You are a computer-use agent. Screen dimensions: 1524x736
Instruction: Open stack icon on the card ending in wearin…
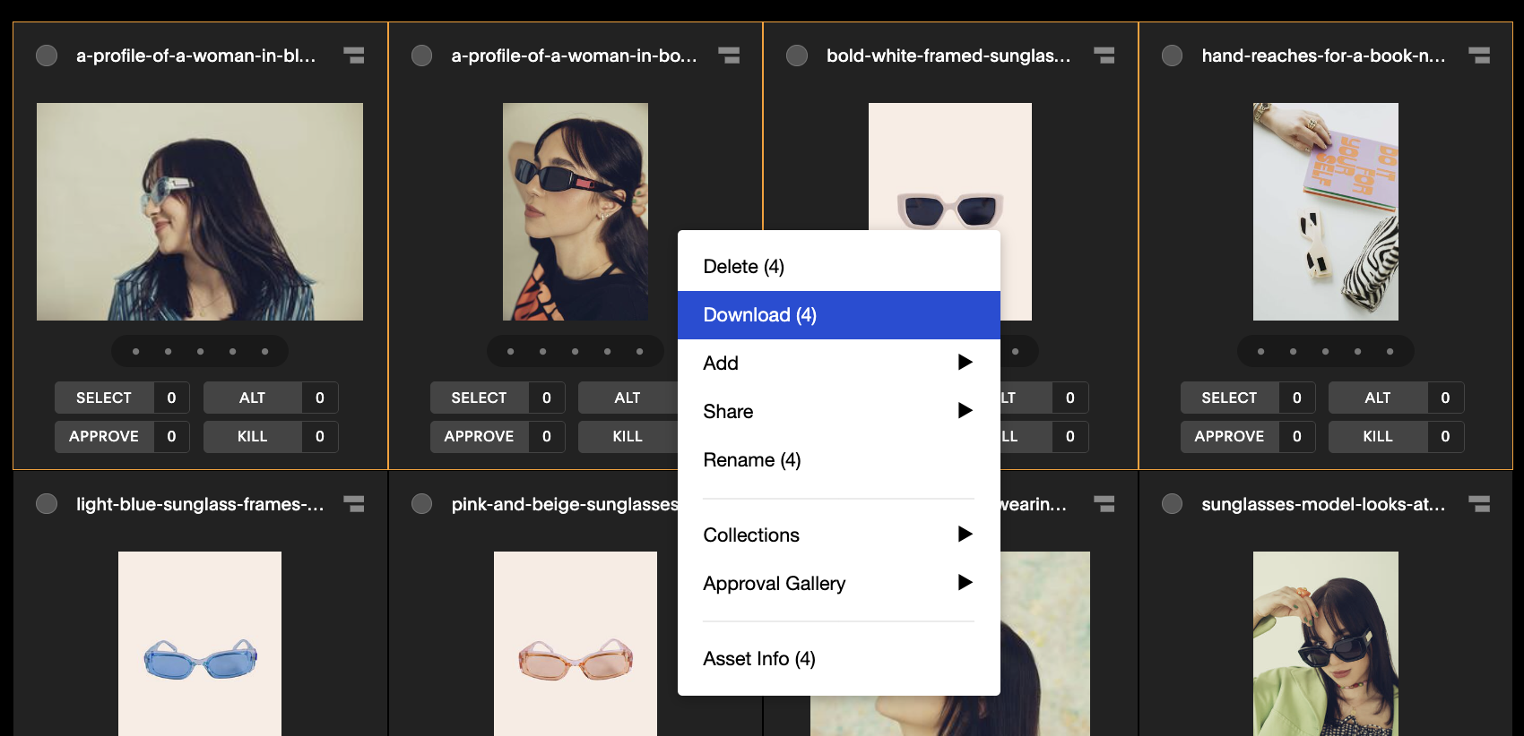(1104, 504)
